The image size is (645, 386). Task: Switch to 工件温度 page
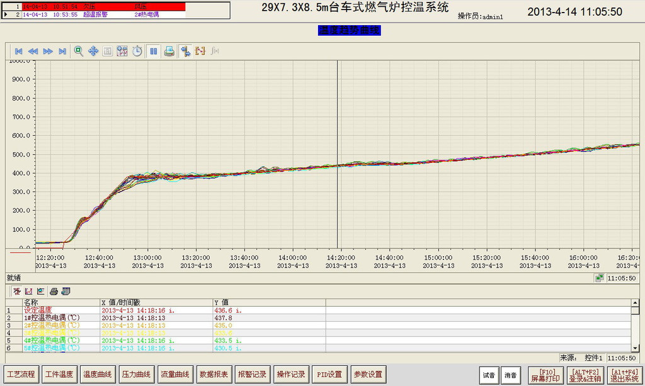59,375
